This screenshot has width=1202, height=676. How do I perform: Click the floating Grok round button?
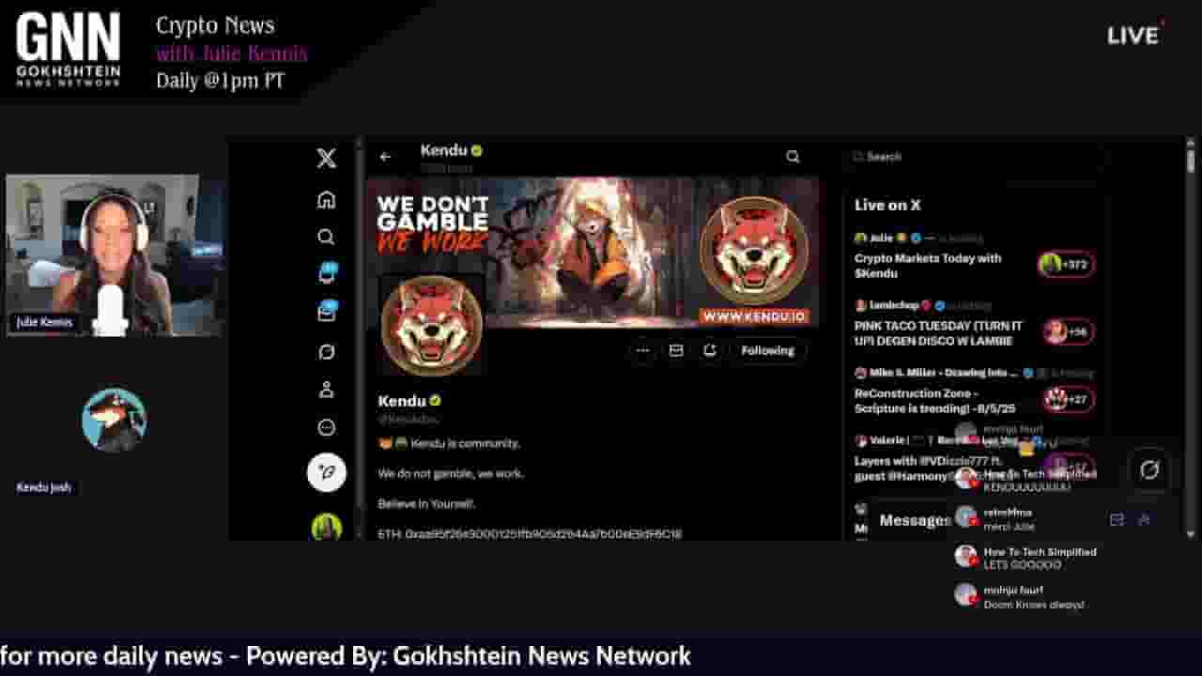click(1149, 470)
